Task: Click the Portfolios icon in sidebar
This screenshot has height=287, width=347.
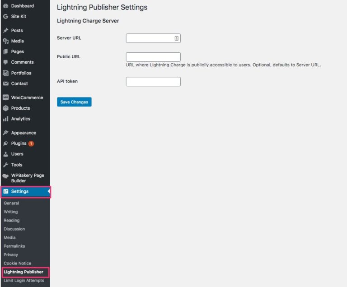Action: coord(6,73)
